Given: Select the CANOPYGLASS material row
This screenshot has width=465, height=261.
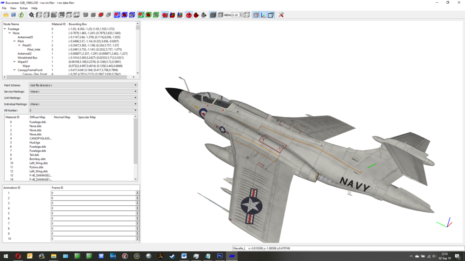Looking at the screenshot, I should (40, 138).
